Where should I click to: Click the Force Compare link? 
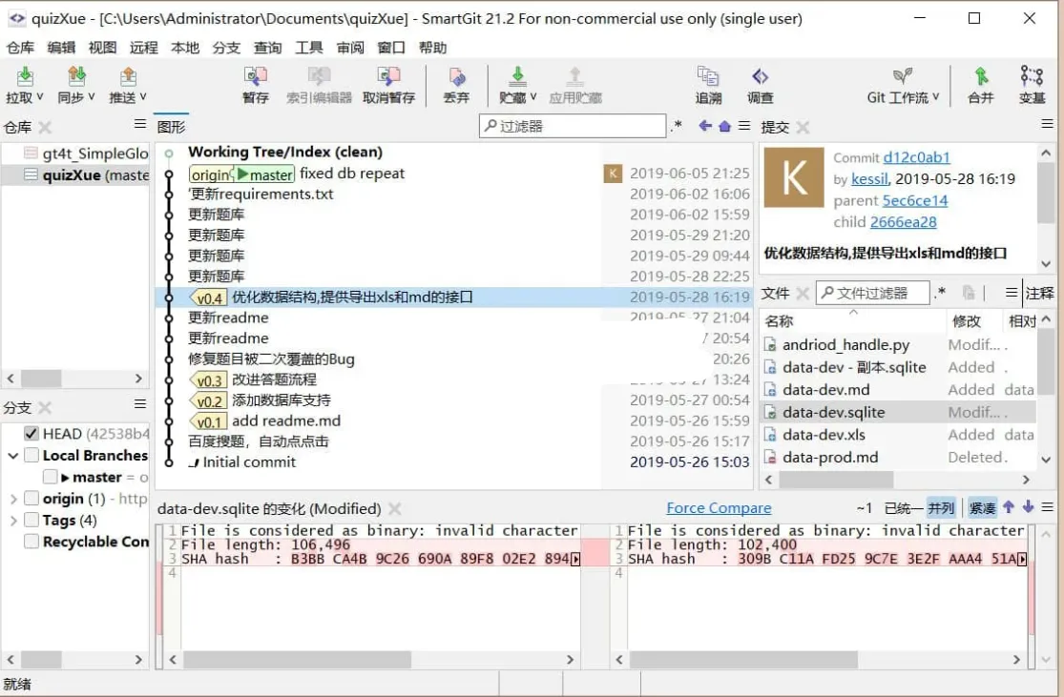[x=718, y=507]
